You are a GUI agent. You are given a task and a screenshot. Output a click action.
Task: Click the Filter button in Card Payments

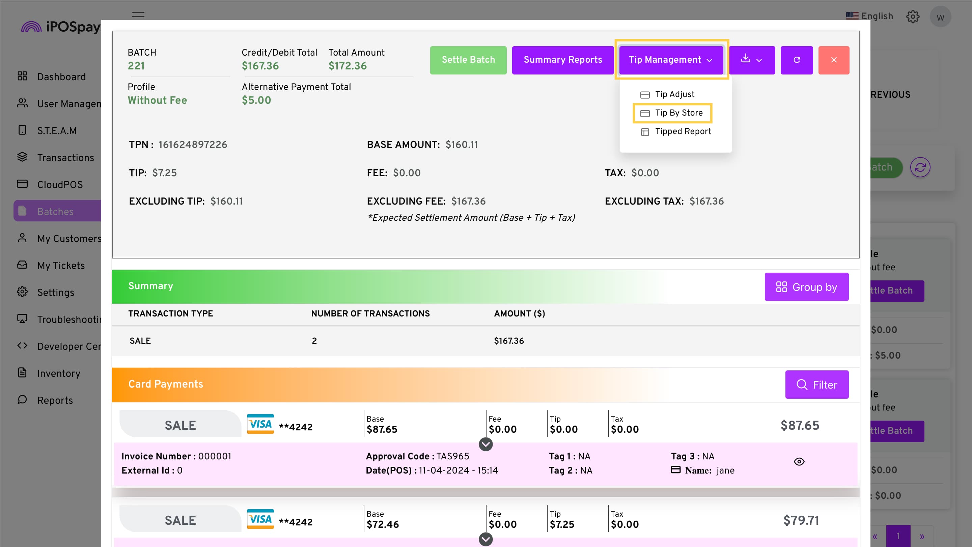point(817,385)
